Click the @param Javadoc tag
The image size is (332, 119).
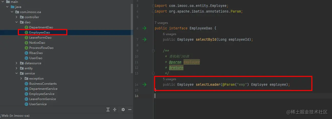tap(175, 62)
